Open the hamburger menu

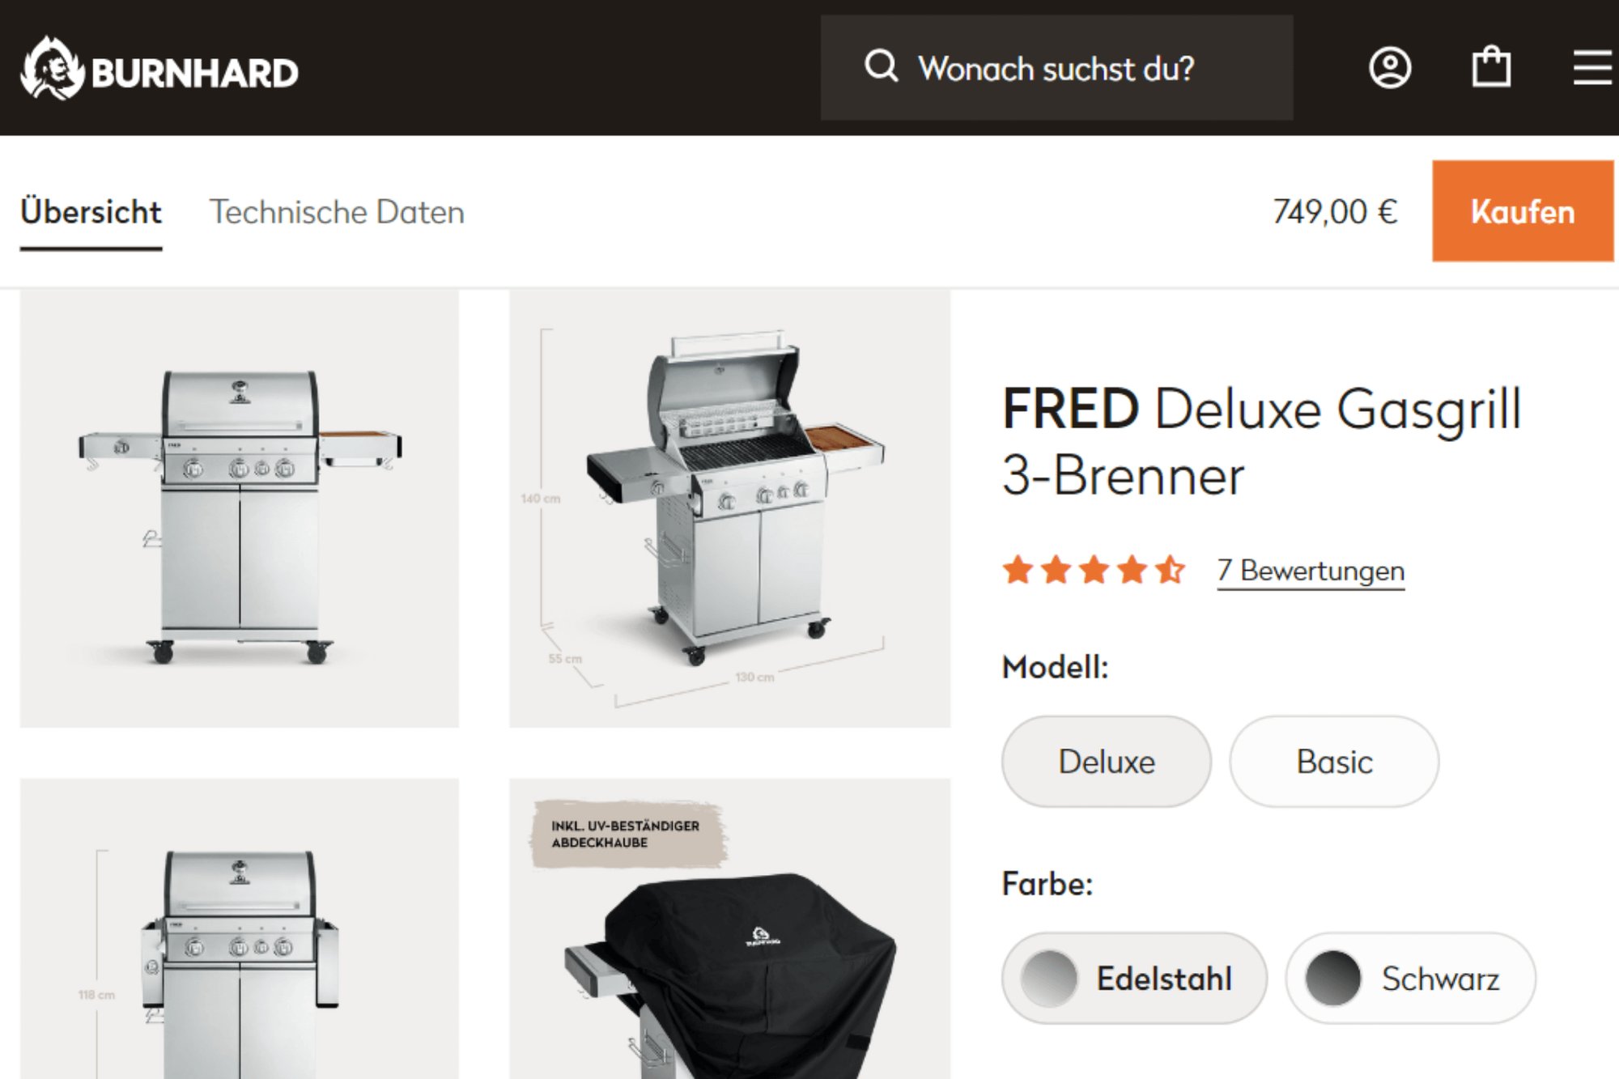click(x=1592, y=67)
